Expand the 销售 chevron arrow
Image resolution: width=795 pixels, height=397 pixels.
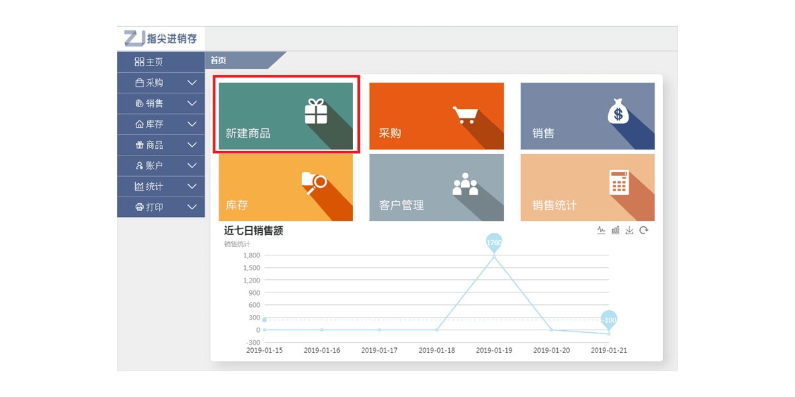pyautogui.click(x=192, y=103)
